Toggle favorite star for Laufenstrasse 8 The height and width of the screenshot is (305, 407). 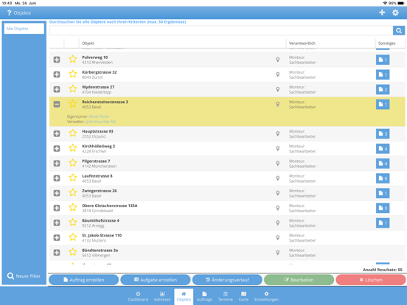(73, 178)
